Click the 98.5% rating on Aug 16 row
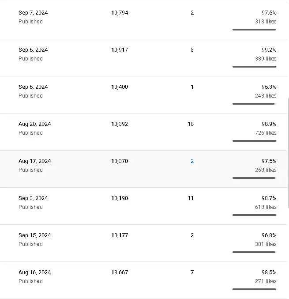 (269, 273)
